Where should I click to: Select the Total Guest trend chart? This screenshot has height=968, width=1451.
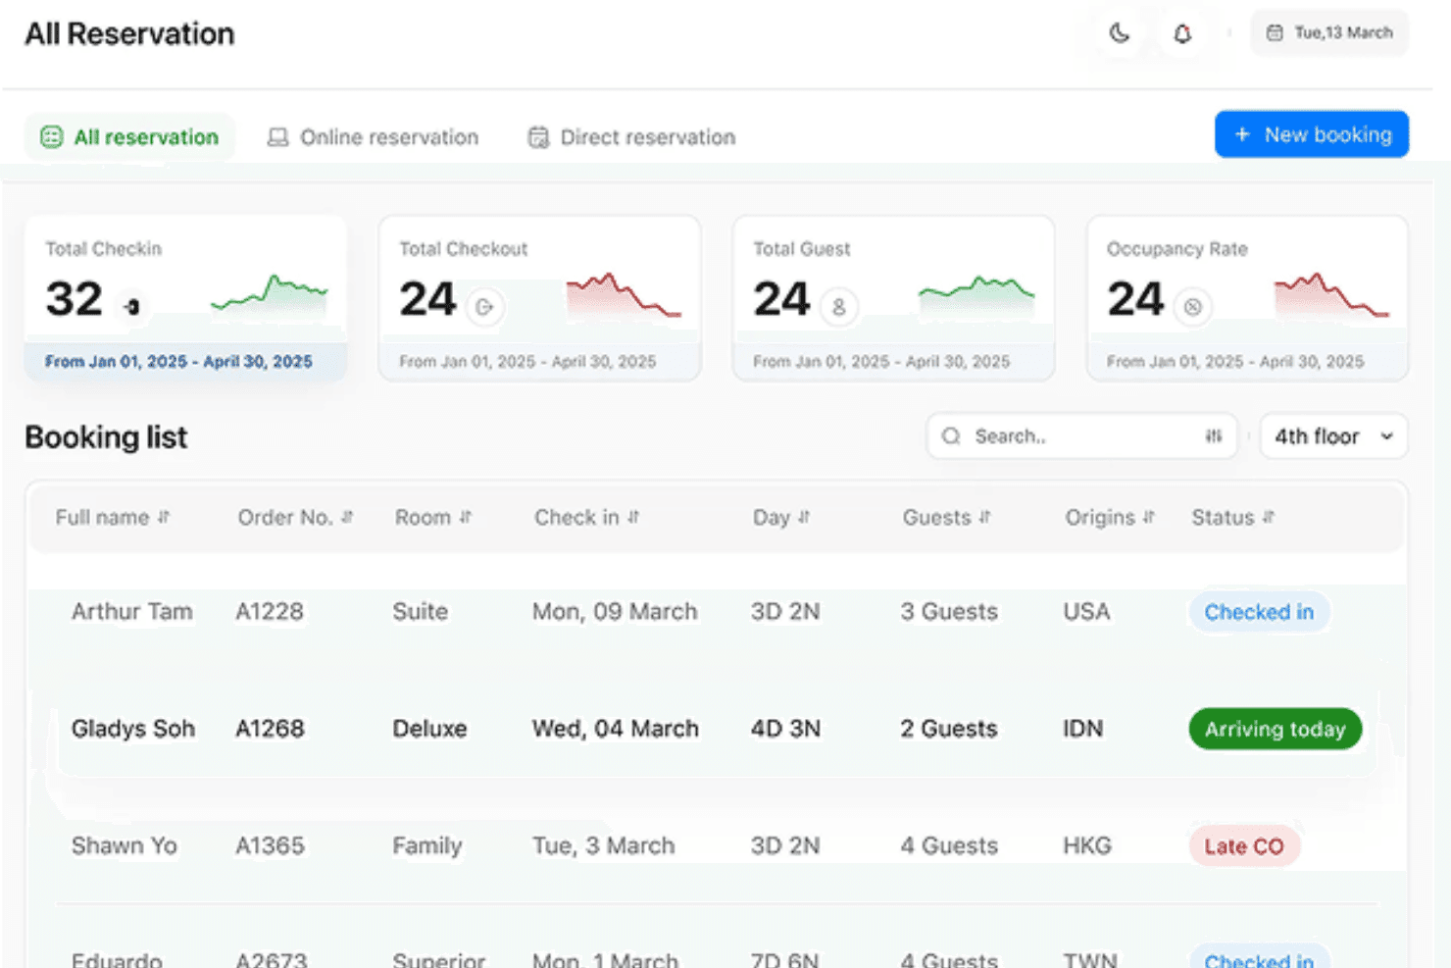(976, 297)
